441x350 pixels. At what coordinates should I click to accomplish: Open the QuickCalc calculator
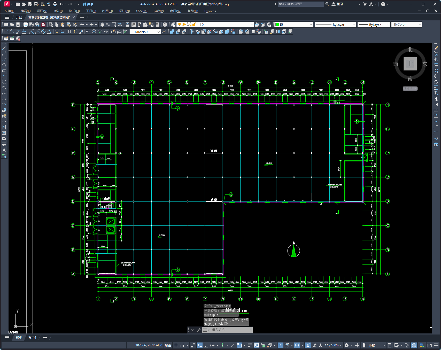point(157,25)
